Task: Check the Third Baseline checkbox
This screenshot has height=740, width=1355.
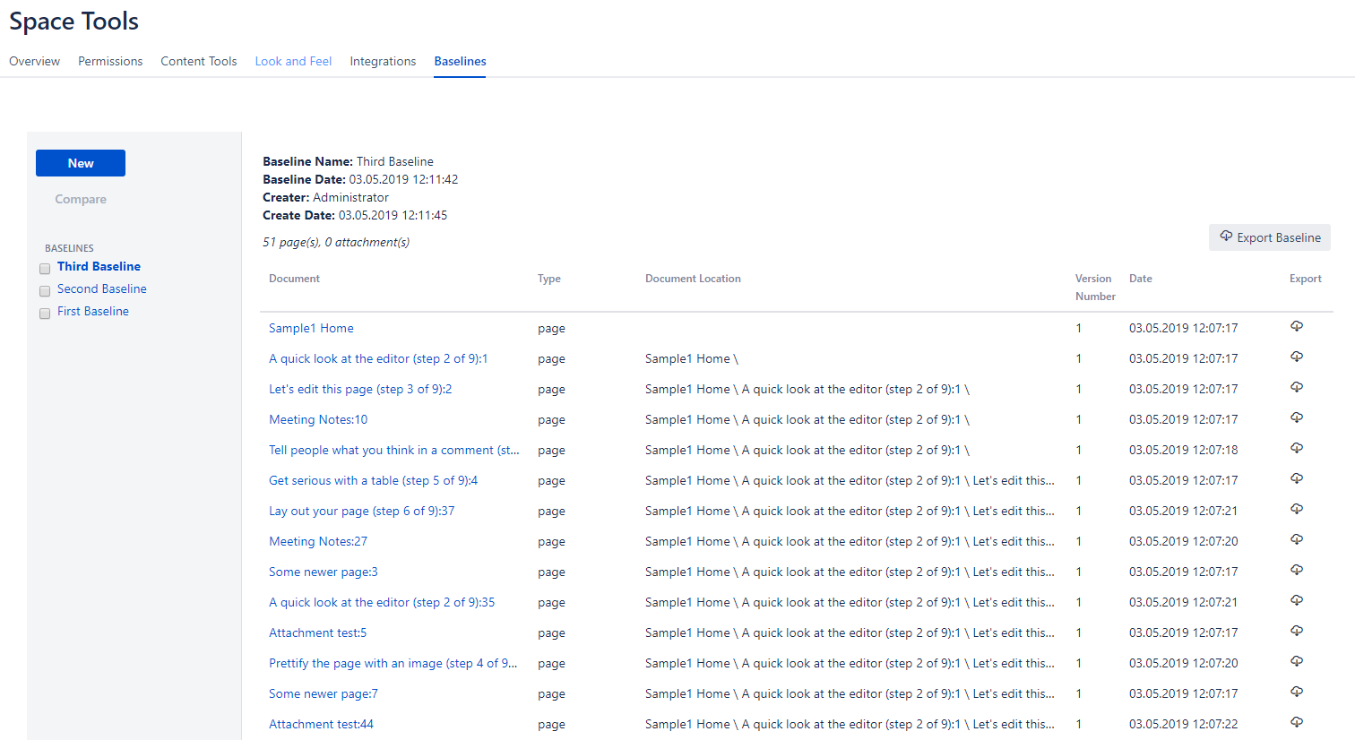Action: [45, 269]
